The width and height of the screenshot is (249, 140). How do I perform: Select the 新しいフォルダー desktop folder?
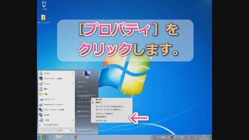44,19
